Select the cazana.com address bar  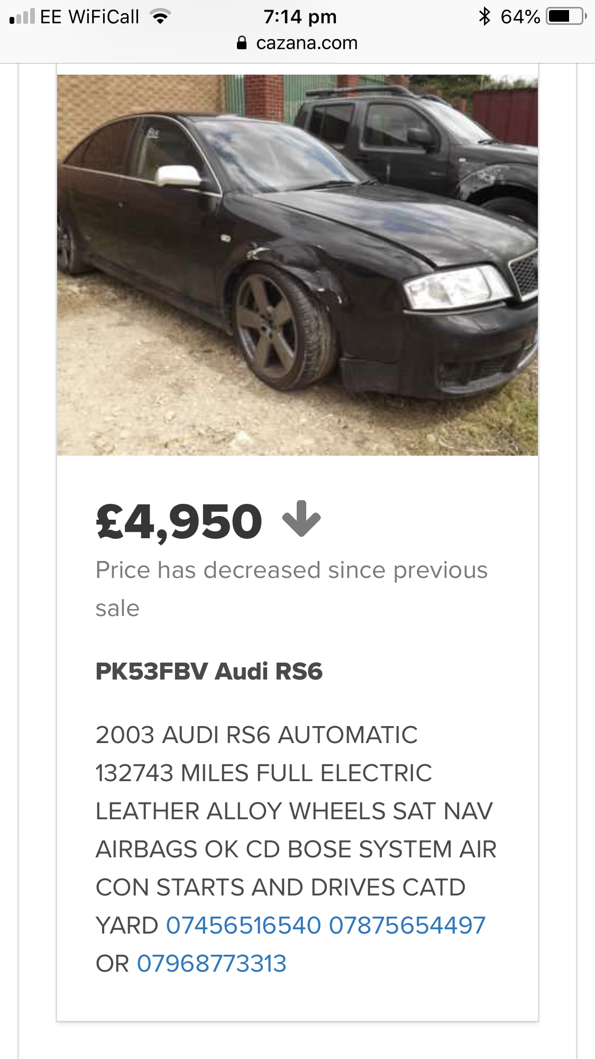tap(306, 43)
